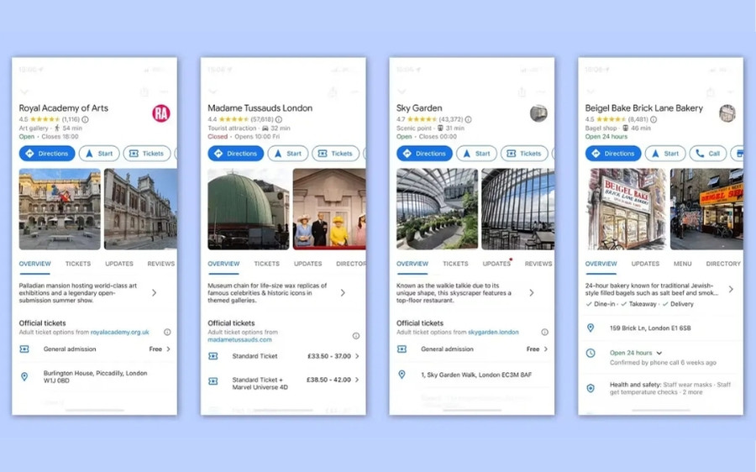Tap rating info icon on Royal Academy
Image resolution: width=756 pixels, height=472 pixels.
(x=86, y=119)
